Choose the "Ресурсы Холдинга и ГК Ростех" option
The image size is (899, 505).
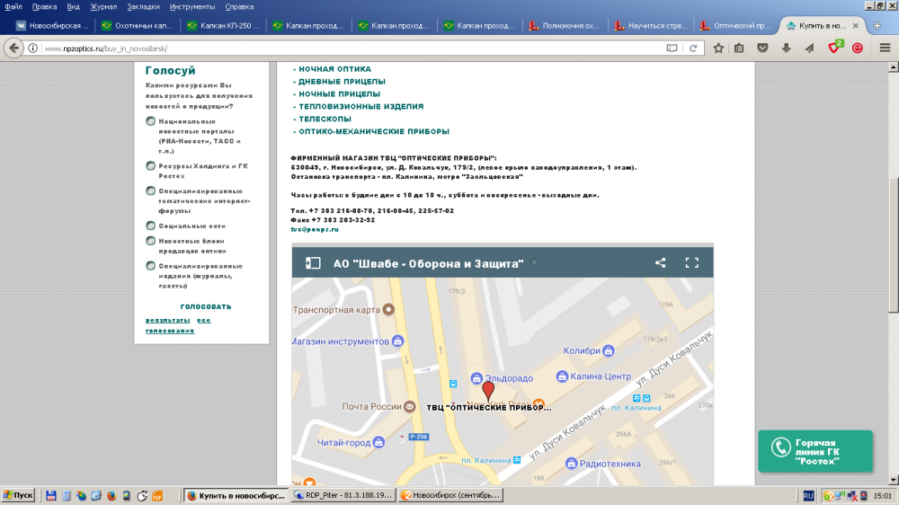[x=150, y=165]
